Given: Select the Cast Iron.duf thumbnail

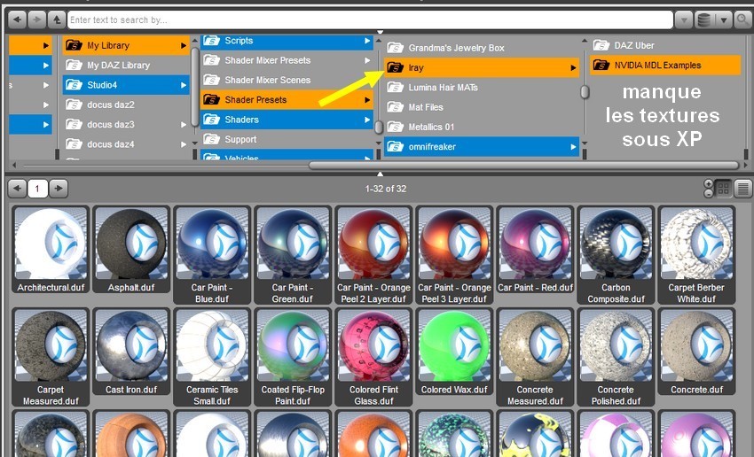Looking at the screenshot, I should tap(131, 352).
